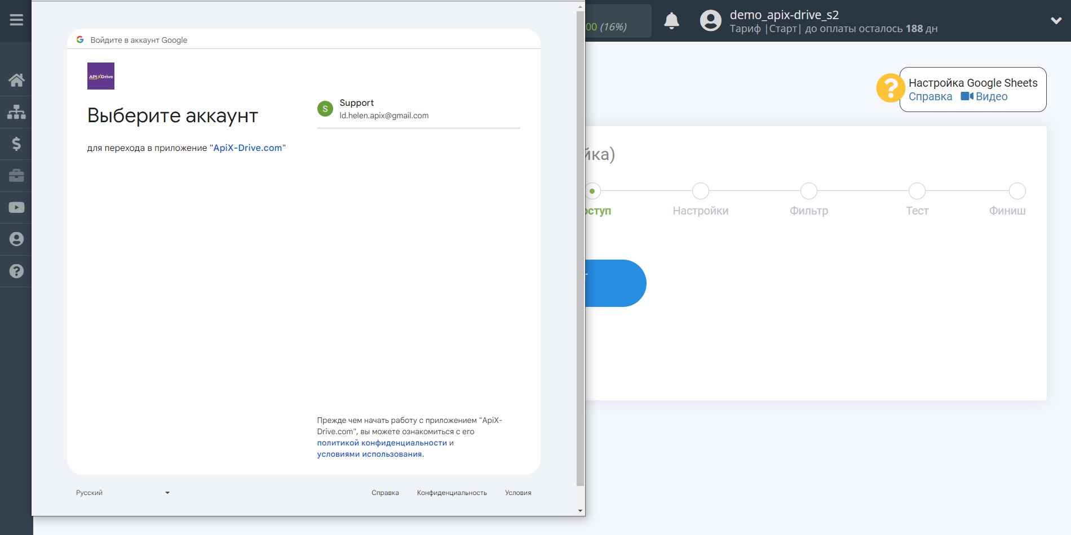
Task: Open notifications bell icon
Action: pyautogui.click(x=671, y=21)
